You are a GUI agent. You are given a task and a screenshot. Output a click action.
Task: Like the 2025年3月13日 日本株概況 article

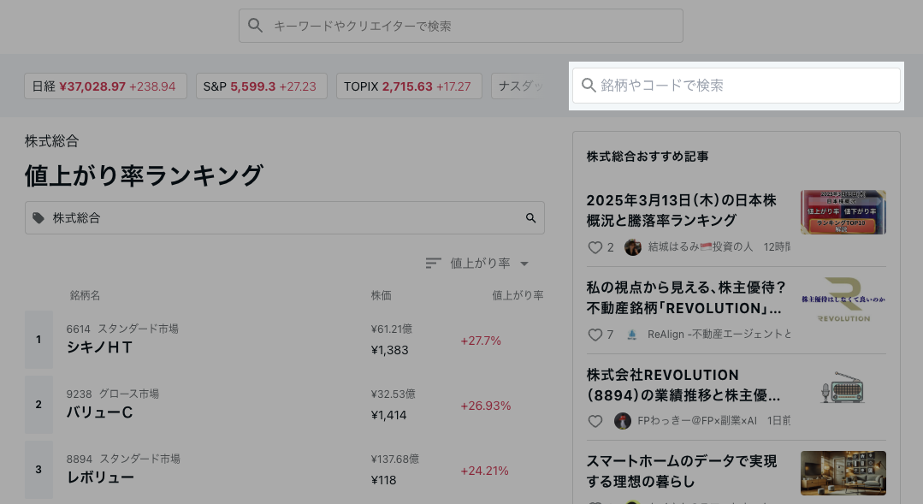(595, 247)
